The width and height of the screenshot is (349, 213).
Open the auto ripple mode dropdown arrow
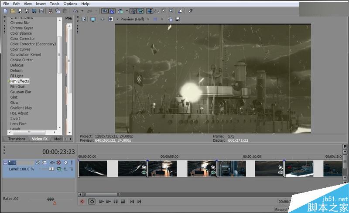127,11
